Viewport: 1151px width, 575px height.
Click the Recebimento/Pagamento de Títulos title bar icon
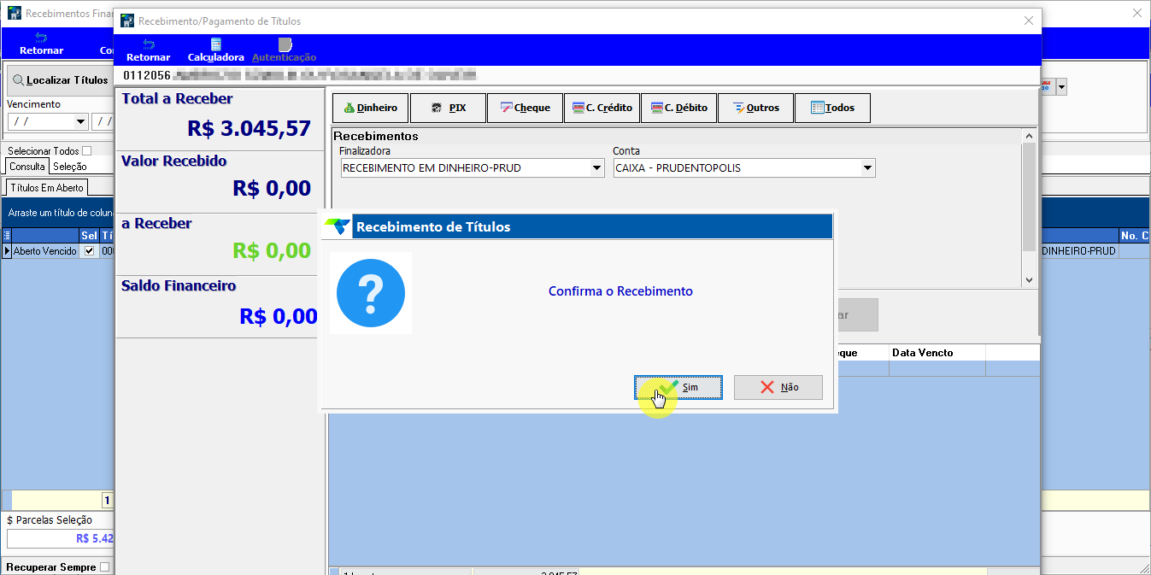click(x=127, y=21)
